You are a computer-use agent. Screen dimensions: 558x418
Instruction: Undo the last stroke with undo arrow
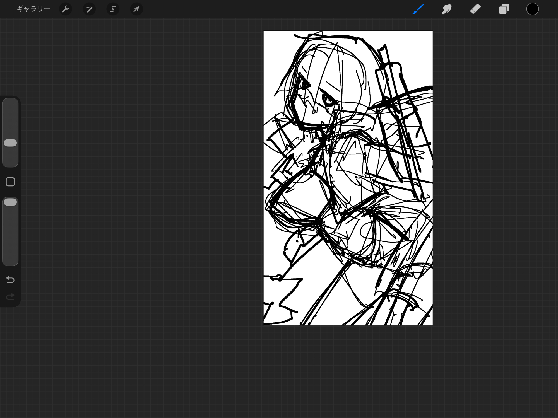pos(10,279)
